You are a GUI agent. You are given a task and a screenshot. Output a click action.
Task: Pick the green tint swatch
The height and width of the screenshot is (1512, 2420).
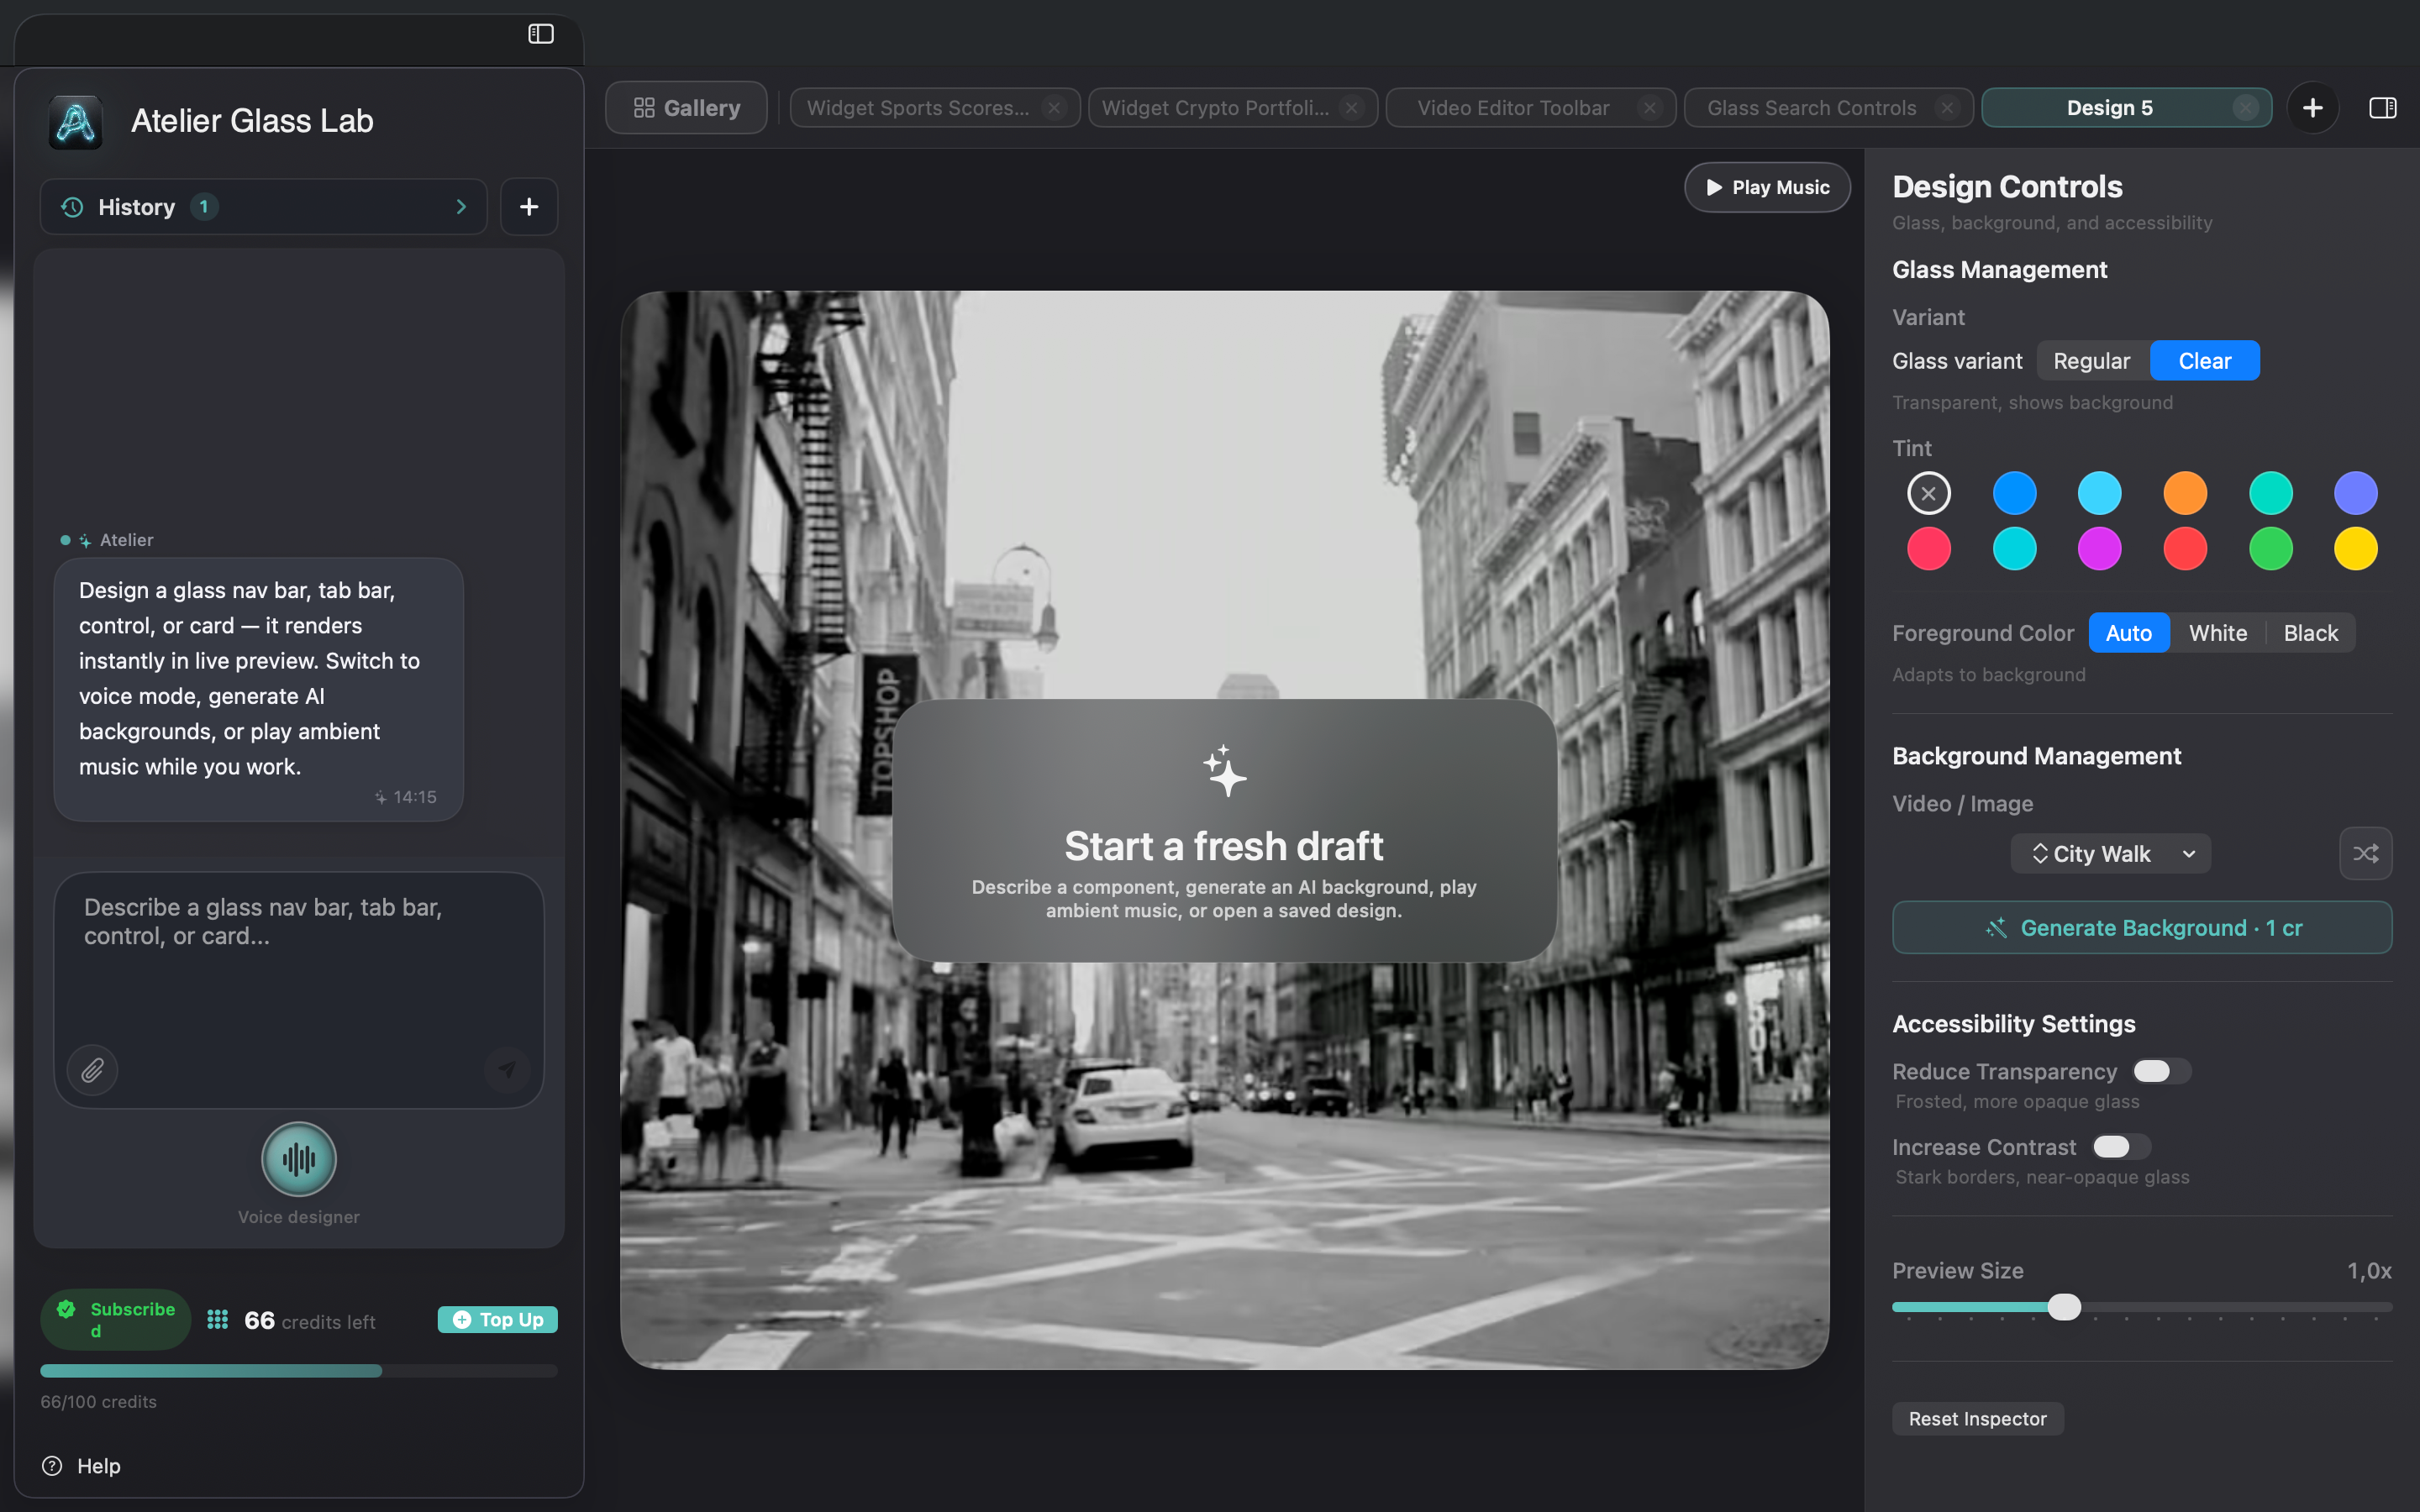point(2270,549)
